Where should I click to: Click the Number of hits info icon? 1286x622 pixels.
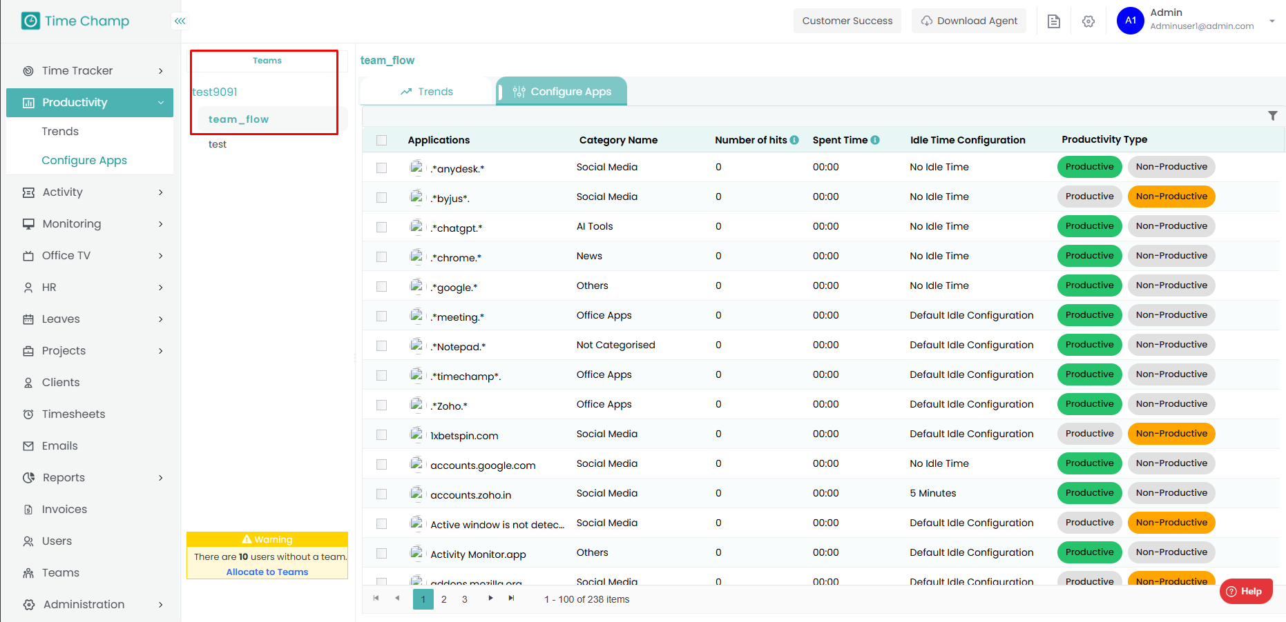pyautogui.click(x=794, y=140)
